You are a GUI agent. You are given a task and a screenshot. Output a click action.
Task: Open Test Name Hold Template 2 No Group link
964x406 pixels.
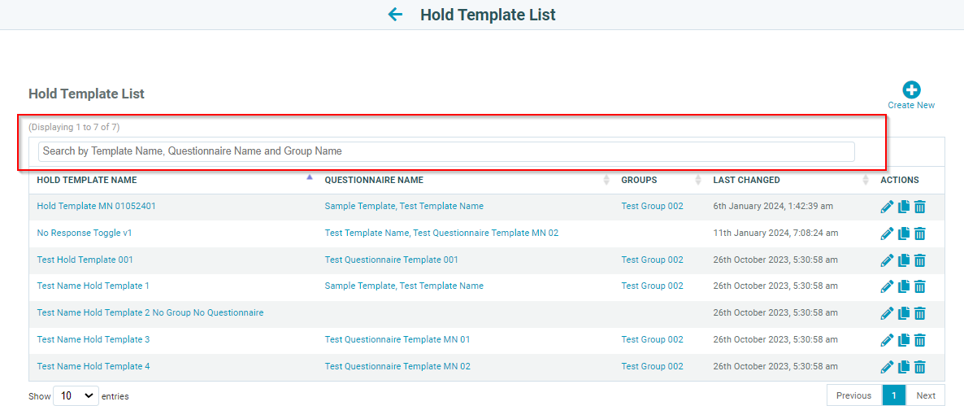click(x=150, y=312)
